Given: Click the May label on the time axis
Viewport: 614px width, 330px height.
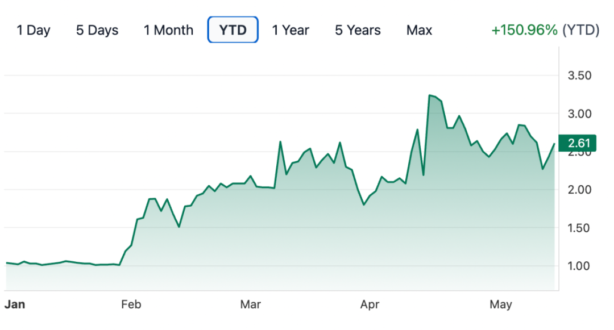Looking at the screenshot, I should [x=501, y=304].
